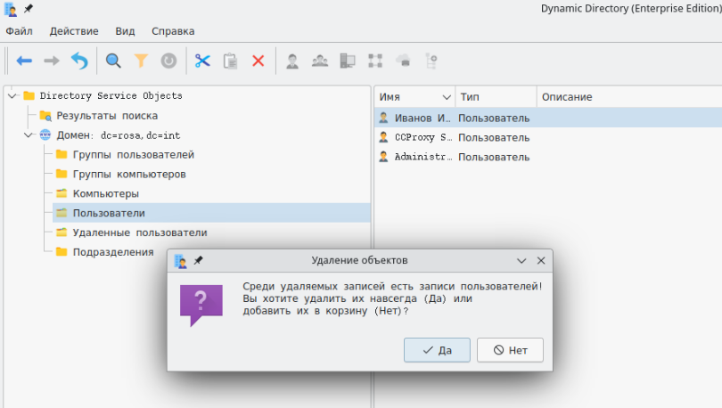Click the create computer toolbar icon

tap(348, 61)
